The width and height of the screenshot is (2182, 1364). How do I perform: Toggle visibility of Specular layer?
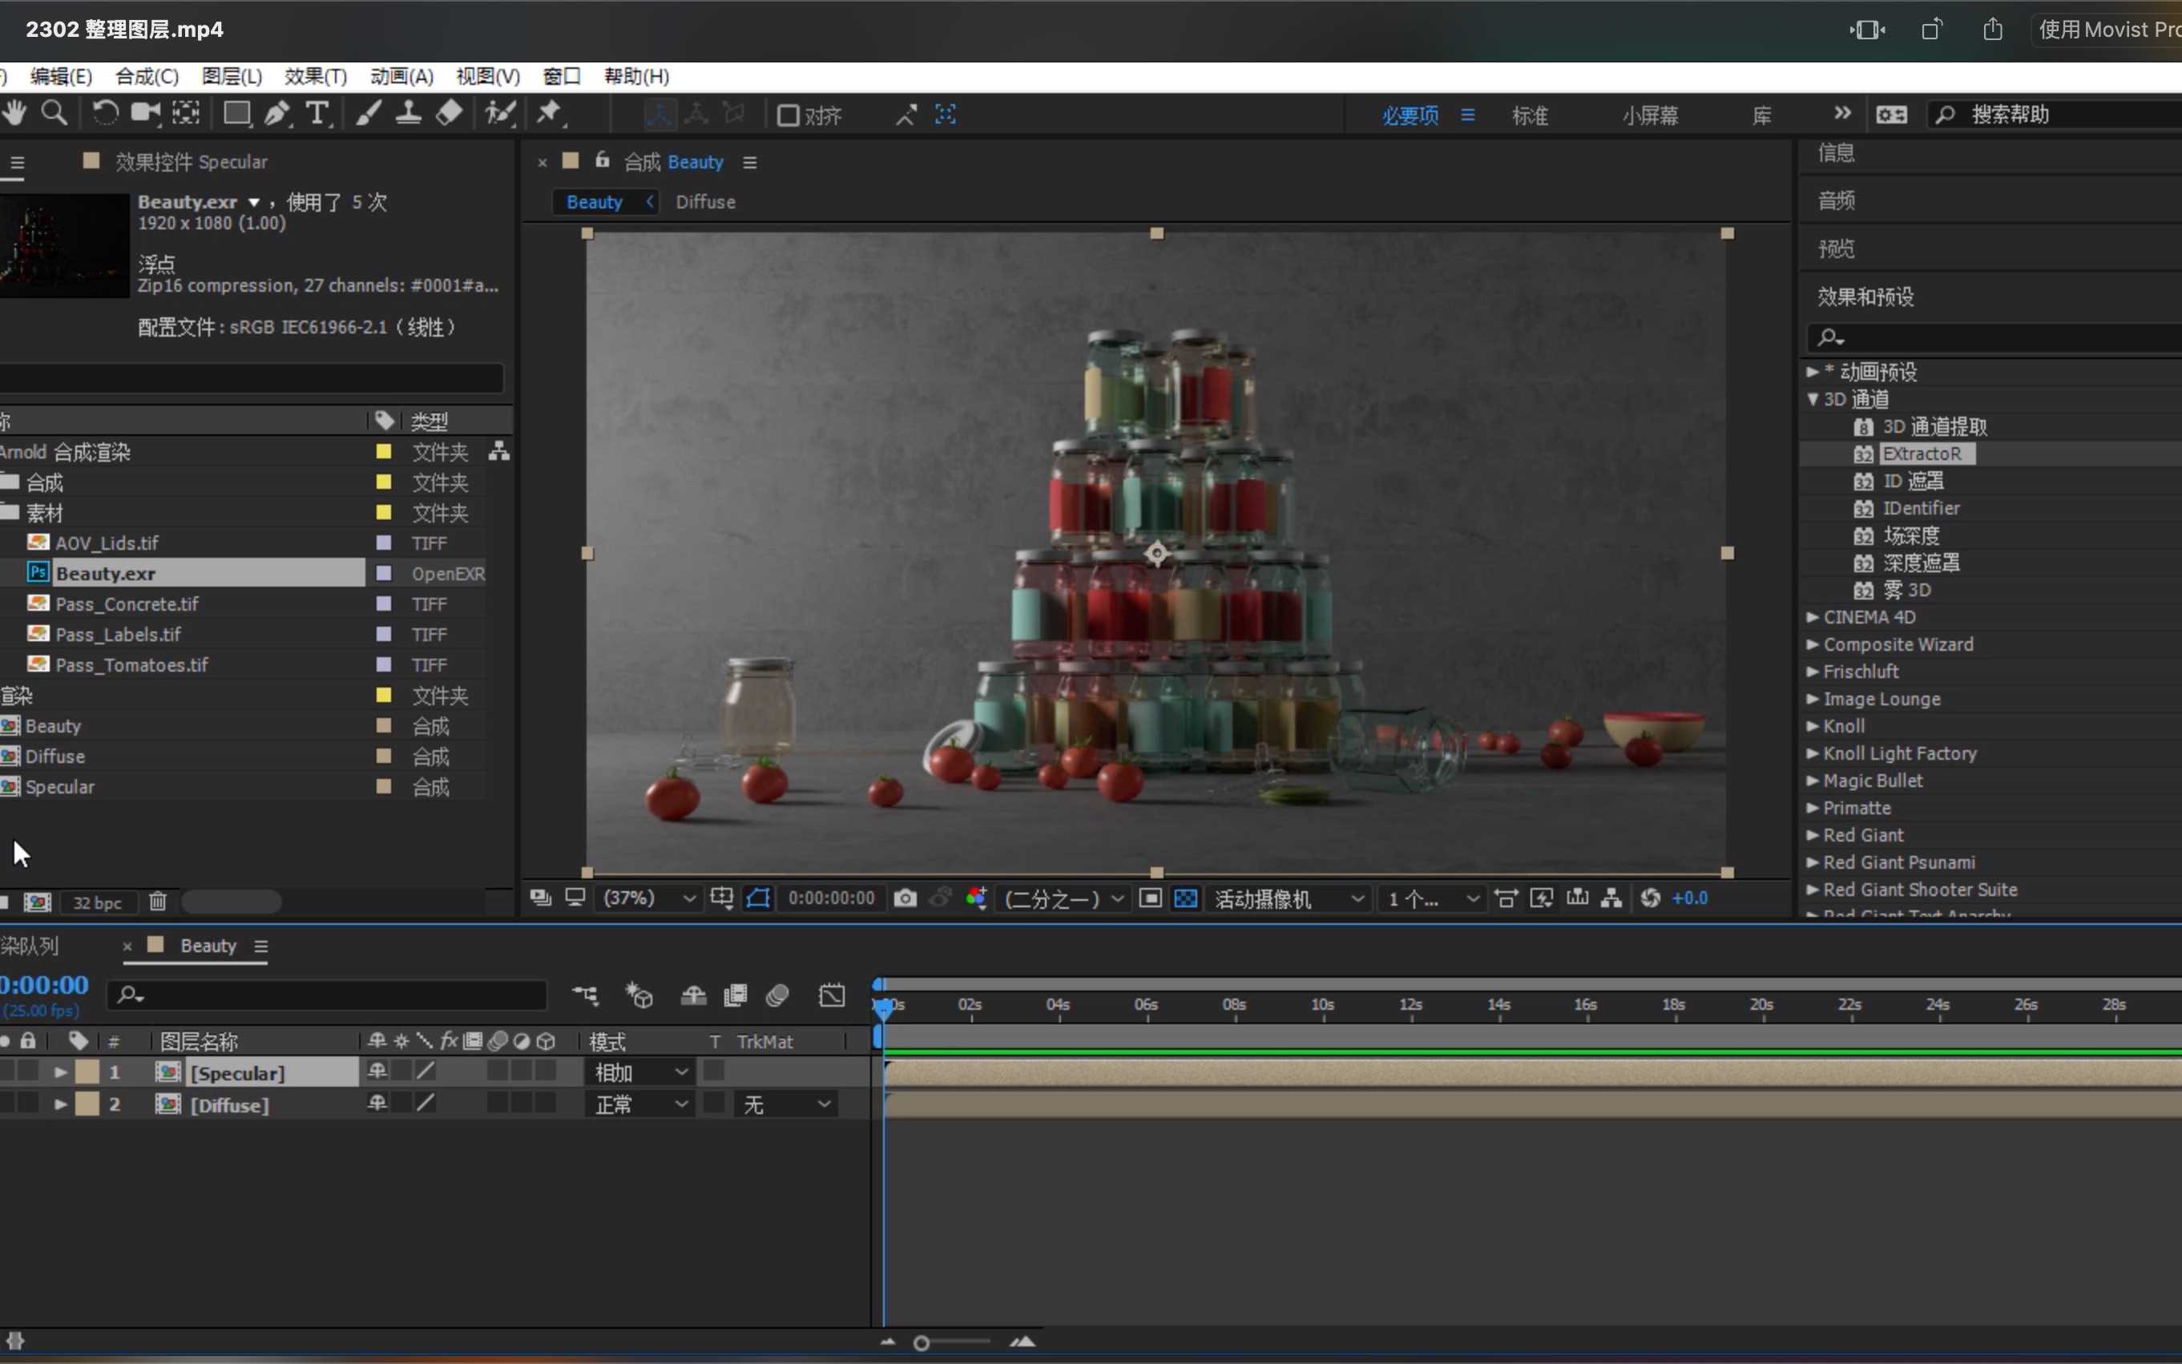[x=11, y=1073]
